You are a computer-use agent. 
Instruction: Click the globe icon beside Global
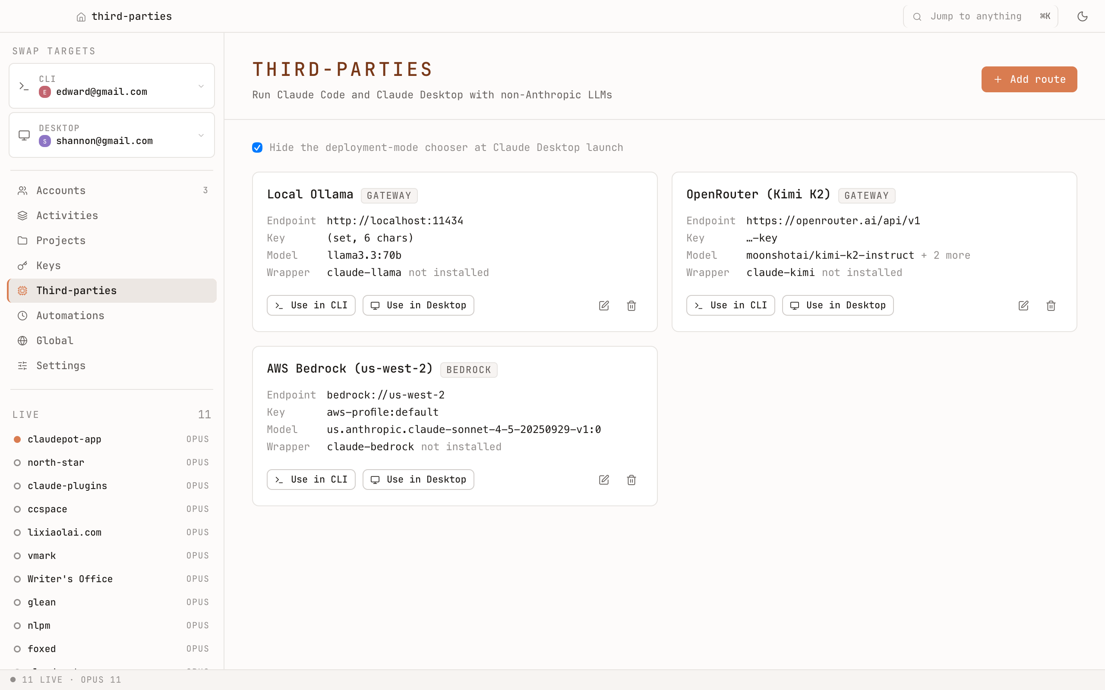[22, 340]
